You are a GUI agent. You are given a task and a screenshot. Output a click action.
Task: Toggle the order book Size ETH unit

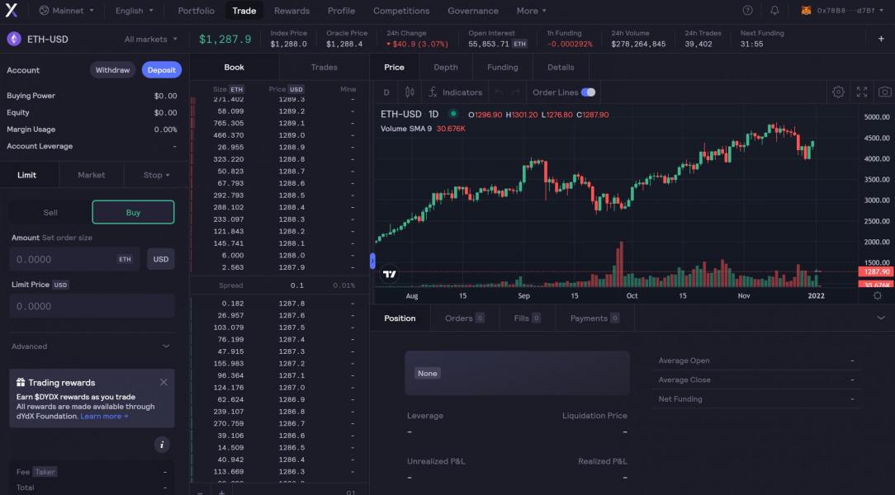pyautogui.click(x=236, y=89)
